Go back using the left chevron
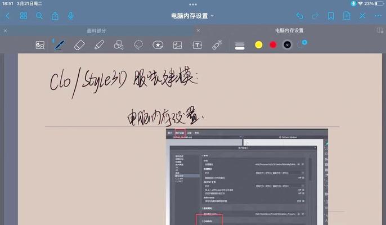 pyautogui.click(x=7, y=16)
